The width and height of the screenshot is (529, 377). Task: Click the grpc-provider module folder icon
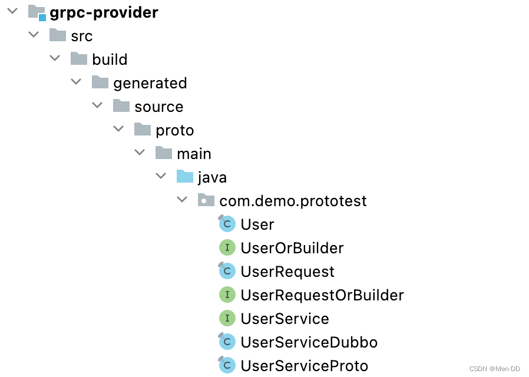[x=37, y=12]
